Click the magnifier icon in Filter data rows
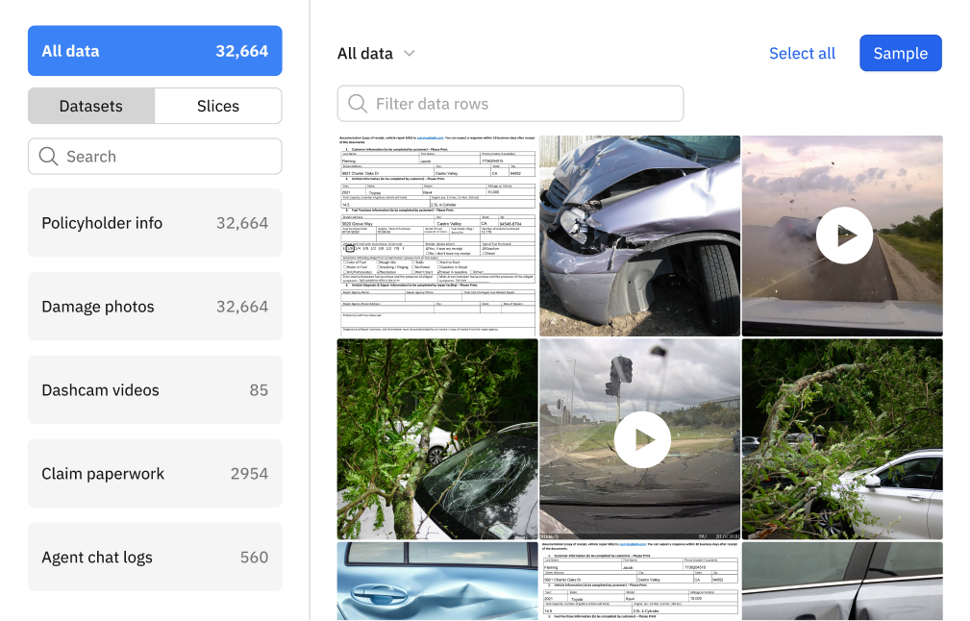The width and height of the screenshot is (970, 621). (357, 104)
